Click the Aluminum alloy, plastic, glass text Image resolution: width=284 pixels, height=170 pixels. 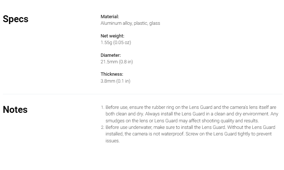tap(130, 23)
